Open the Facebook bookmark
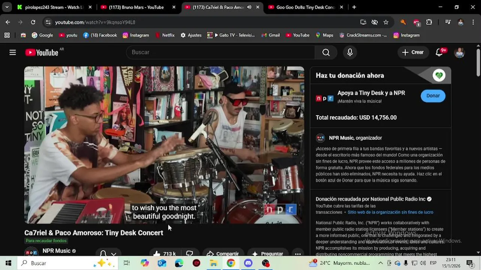This screenshot has width=481, height=270. click(x=100, y=35)
